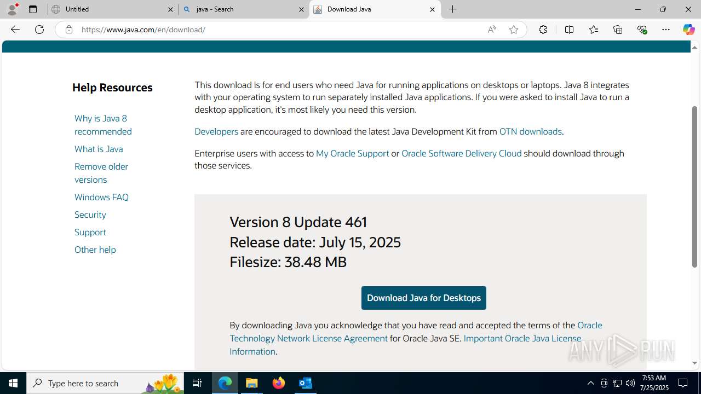This screenshot has width=701, height=394.
Task: Open Task View on the taskbar
Action: pos(197,383)
